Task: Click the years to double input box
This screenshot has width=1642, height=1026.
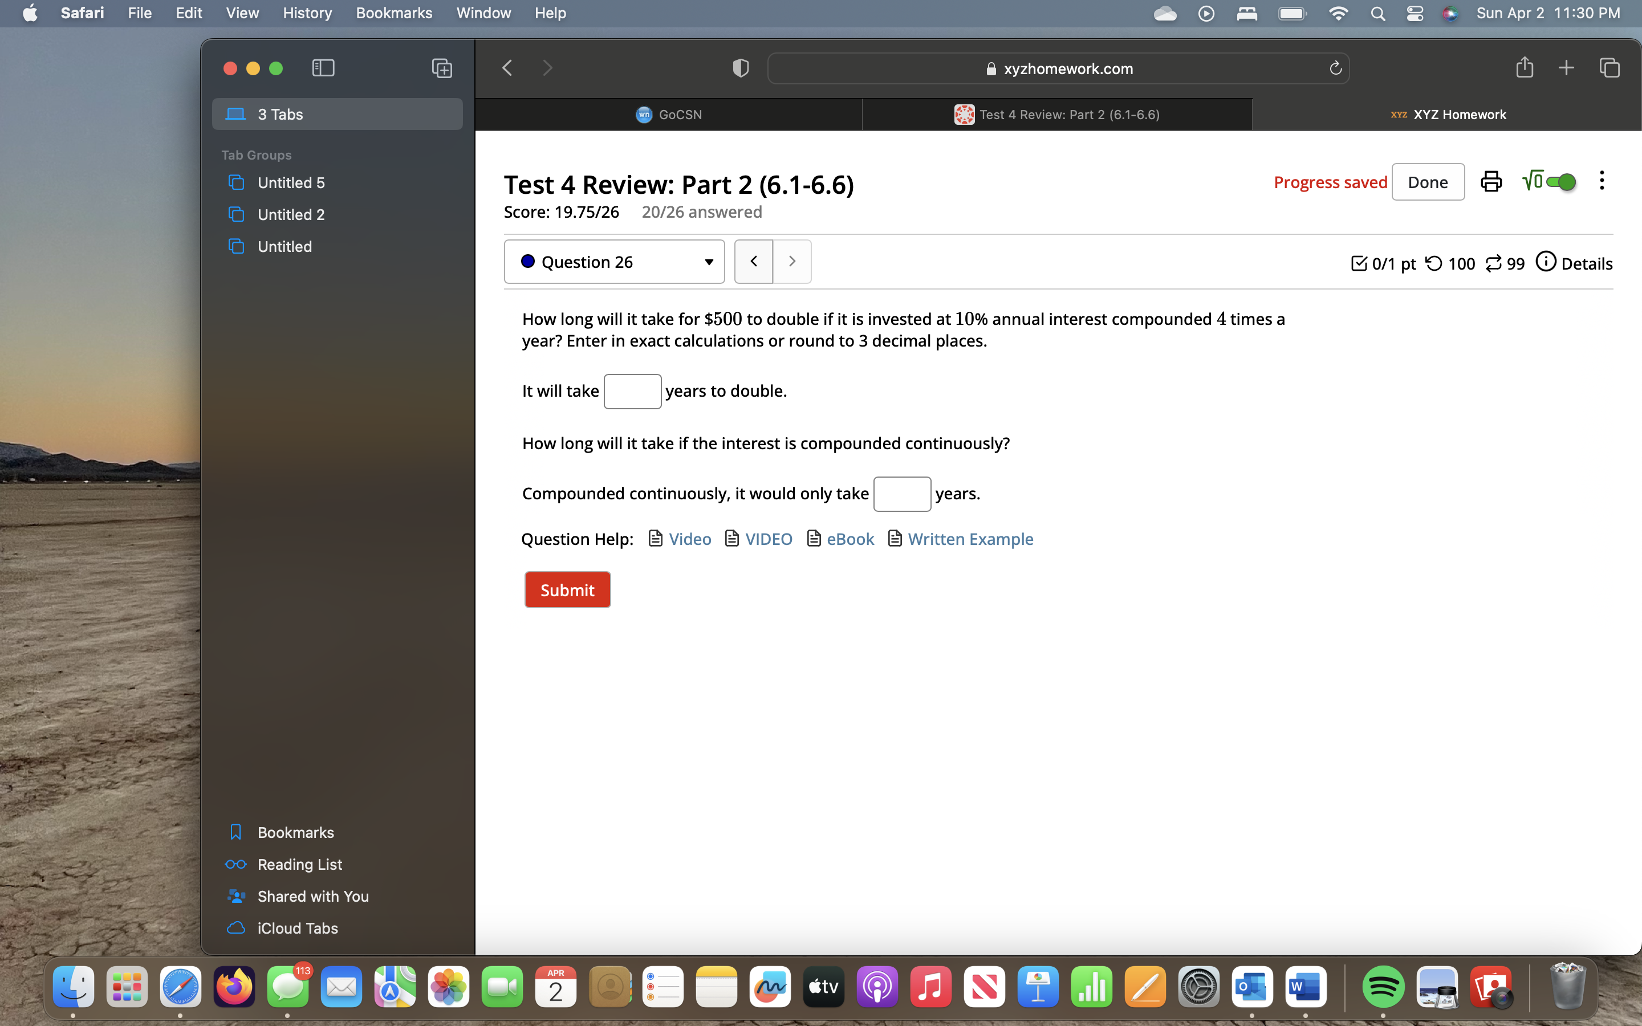Action: [632, 392]
